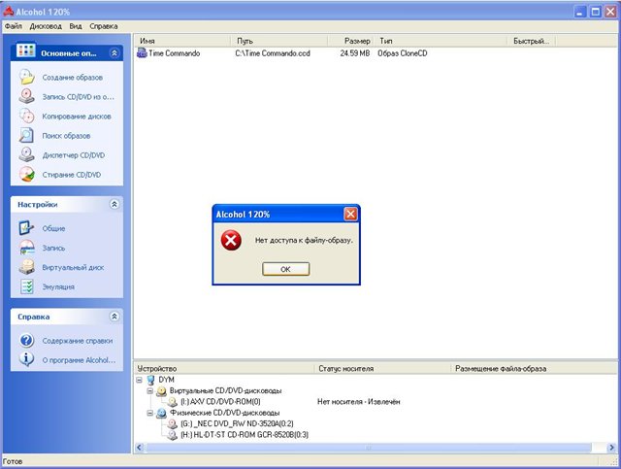Screen dimensions: 621x469
Task: Click the Виртуальный диск icon
Action: click(x=27, y=267)
